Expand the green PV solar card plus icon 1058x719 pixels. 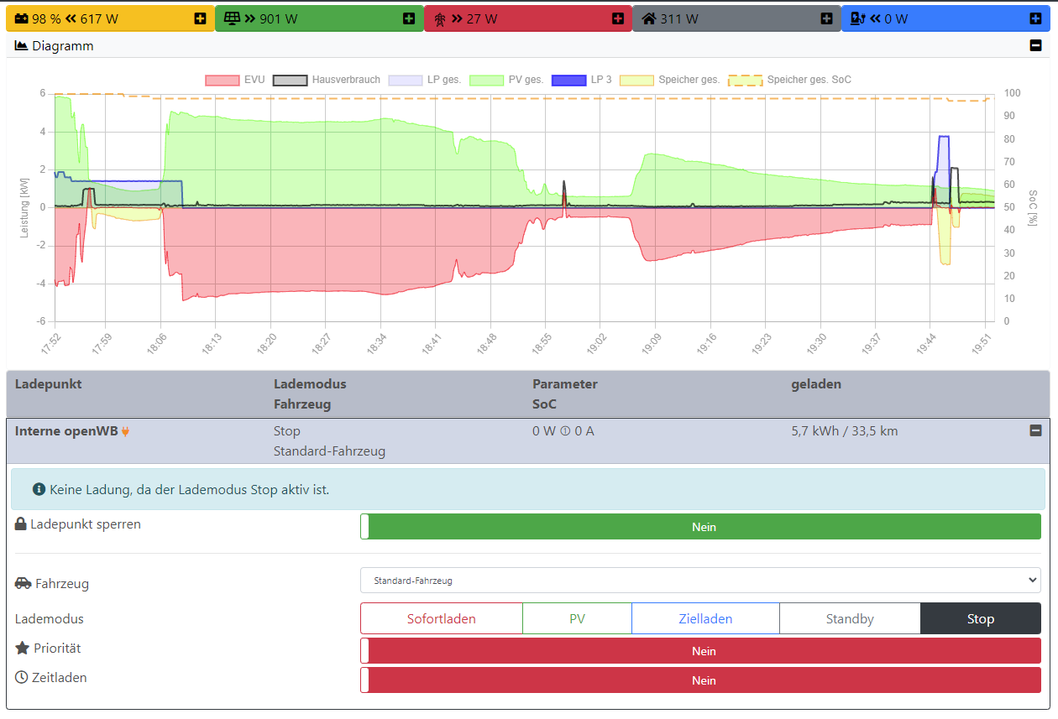pos(409,18)
